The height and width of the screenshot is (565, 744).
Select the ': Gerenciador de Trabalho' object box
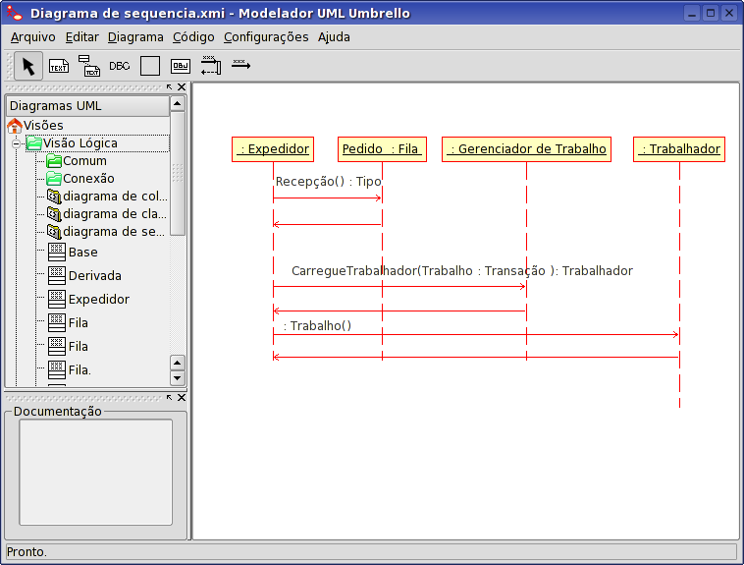tap(527, 149)
